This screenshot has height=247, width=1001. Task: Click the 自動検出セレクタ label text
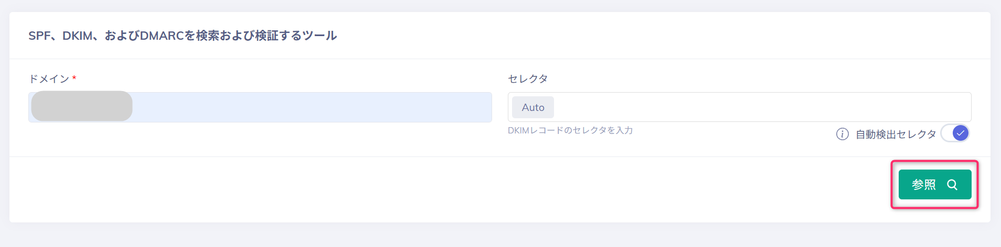point(896,134)
